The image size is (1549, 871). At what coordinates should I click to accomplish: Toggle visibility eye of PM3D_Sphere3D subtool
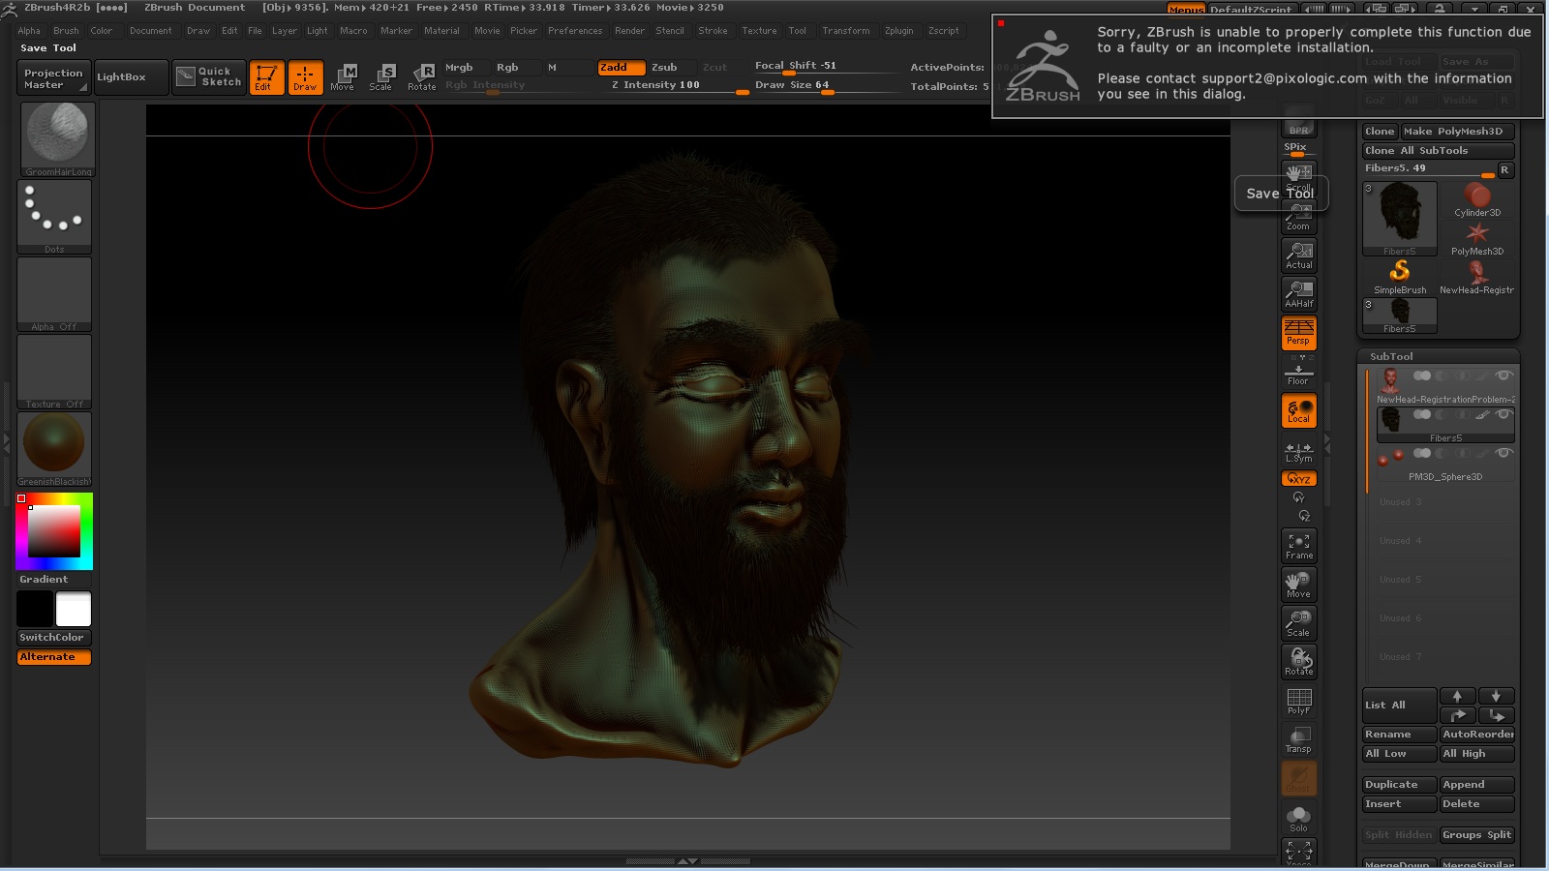point(1503,453)
